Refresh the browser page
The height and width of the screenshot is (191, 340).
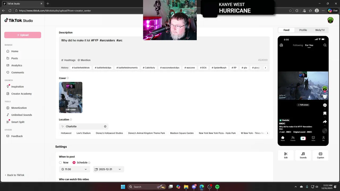10,11
